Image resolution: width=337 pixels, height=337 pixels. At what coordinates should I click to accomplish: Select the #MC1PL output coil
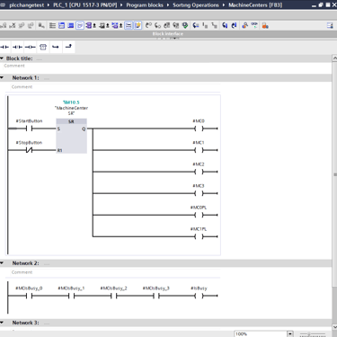tap(199, 236)
